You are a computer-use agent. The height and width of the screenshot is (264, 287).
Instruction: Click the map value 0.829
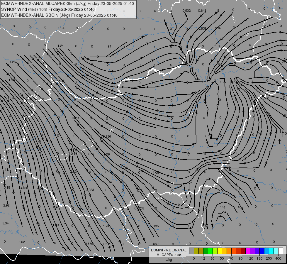[75, 118]
